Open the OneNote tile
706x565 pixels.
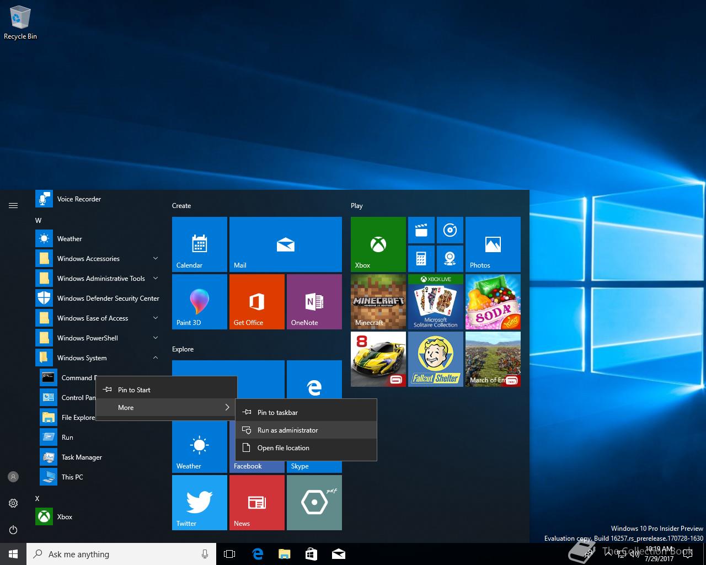pos(314,302)
